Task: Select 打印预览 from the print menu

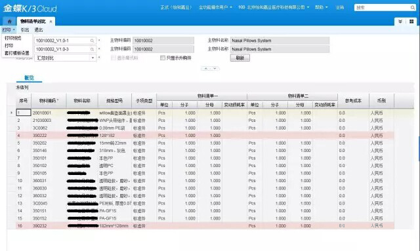Action: (x=13, y=38)
